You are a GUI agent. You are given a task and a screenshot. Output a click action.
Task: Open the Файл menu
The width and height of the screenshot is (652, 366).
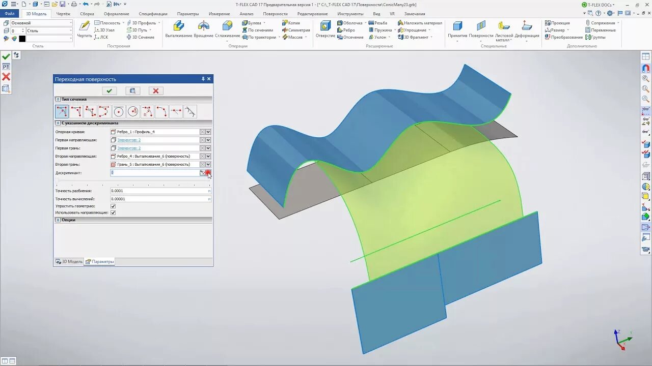[x=10, y=14]
